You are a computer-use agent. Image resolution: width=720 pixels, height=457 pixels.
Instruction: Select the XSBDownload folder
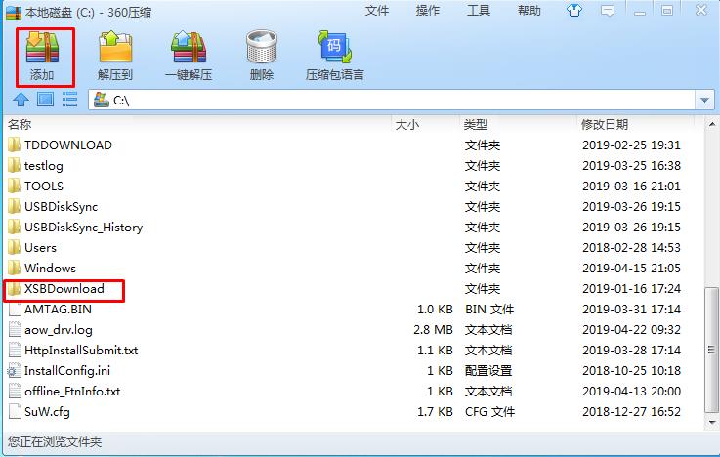(x=64, y=289)
